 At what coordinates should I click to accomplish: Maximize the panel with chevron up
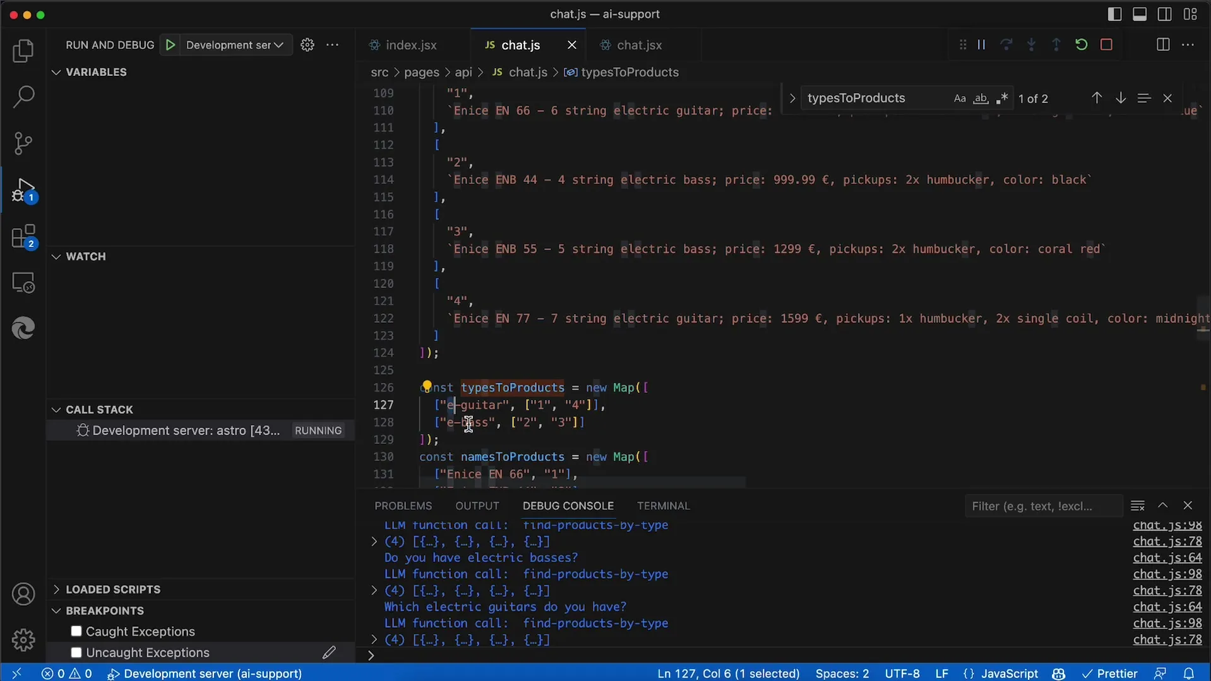pyautogui.click(x=1162, y=505)
